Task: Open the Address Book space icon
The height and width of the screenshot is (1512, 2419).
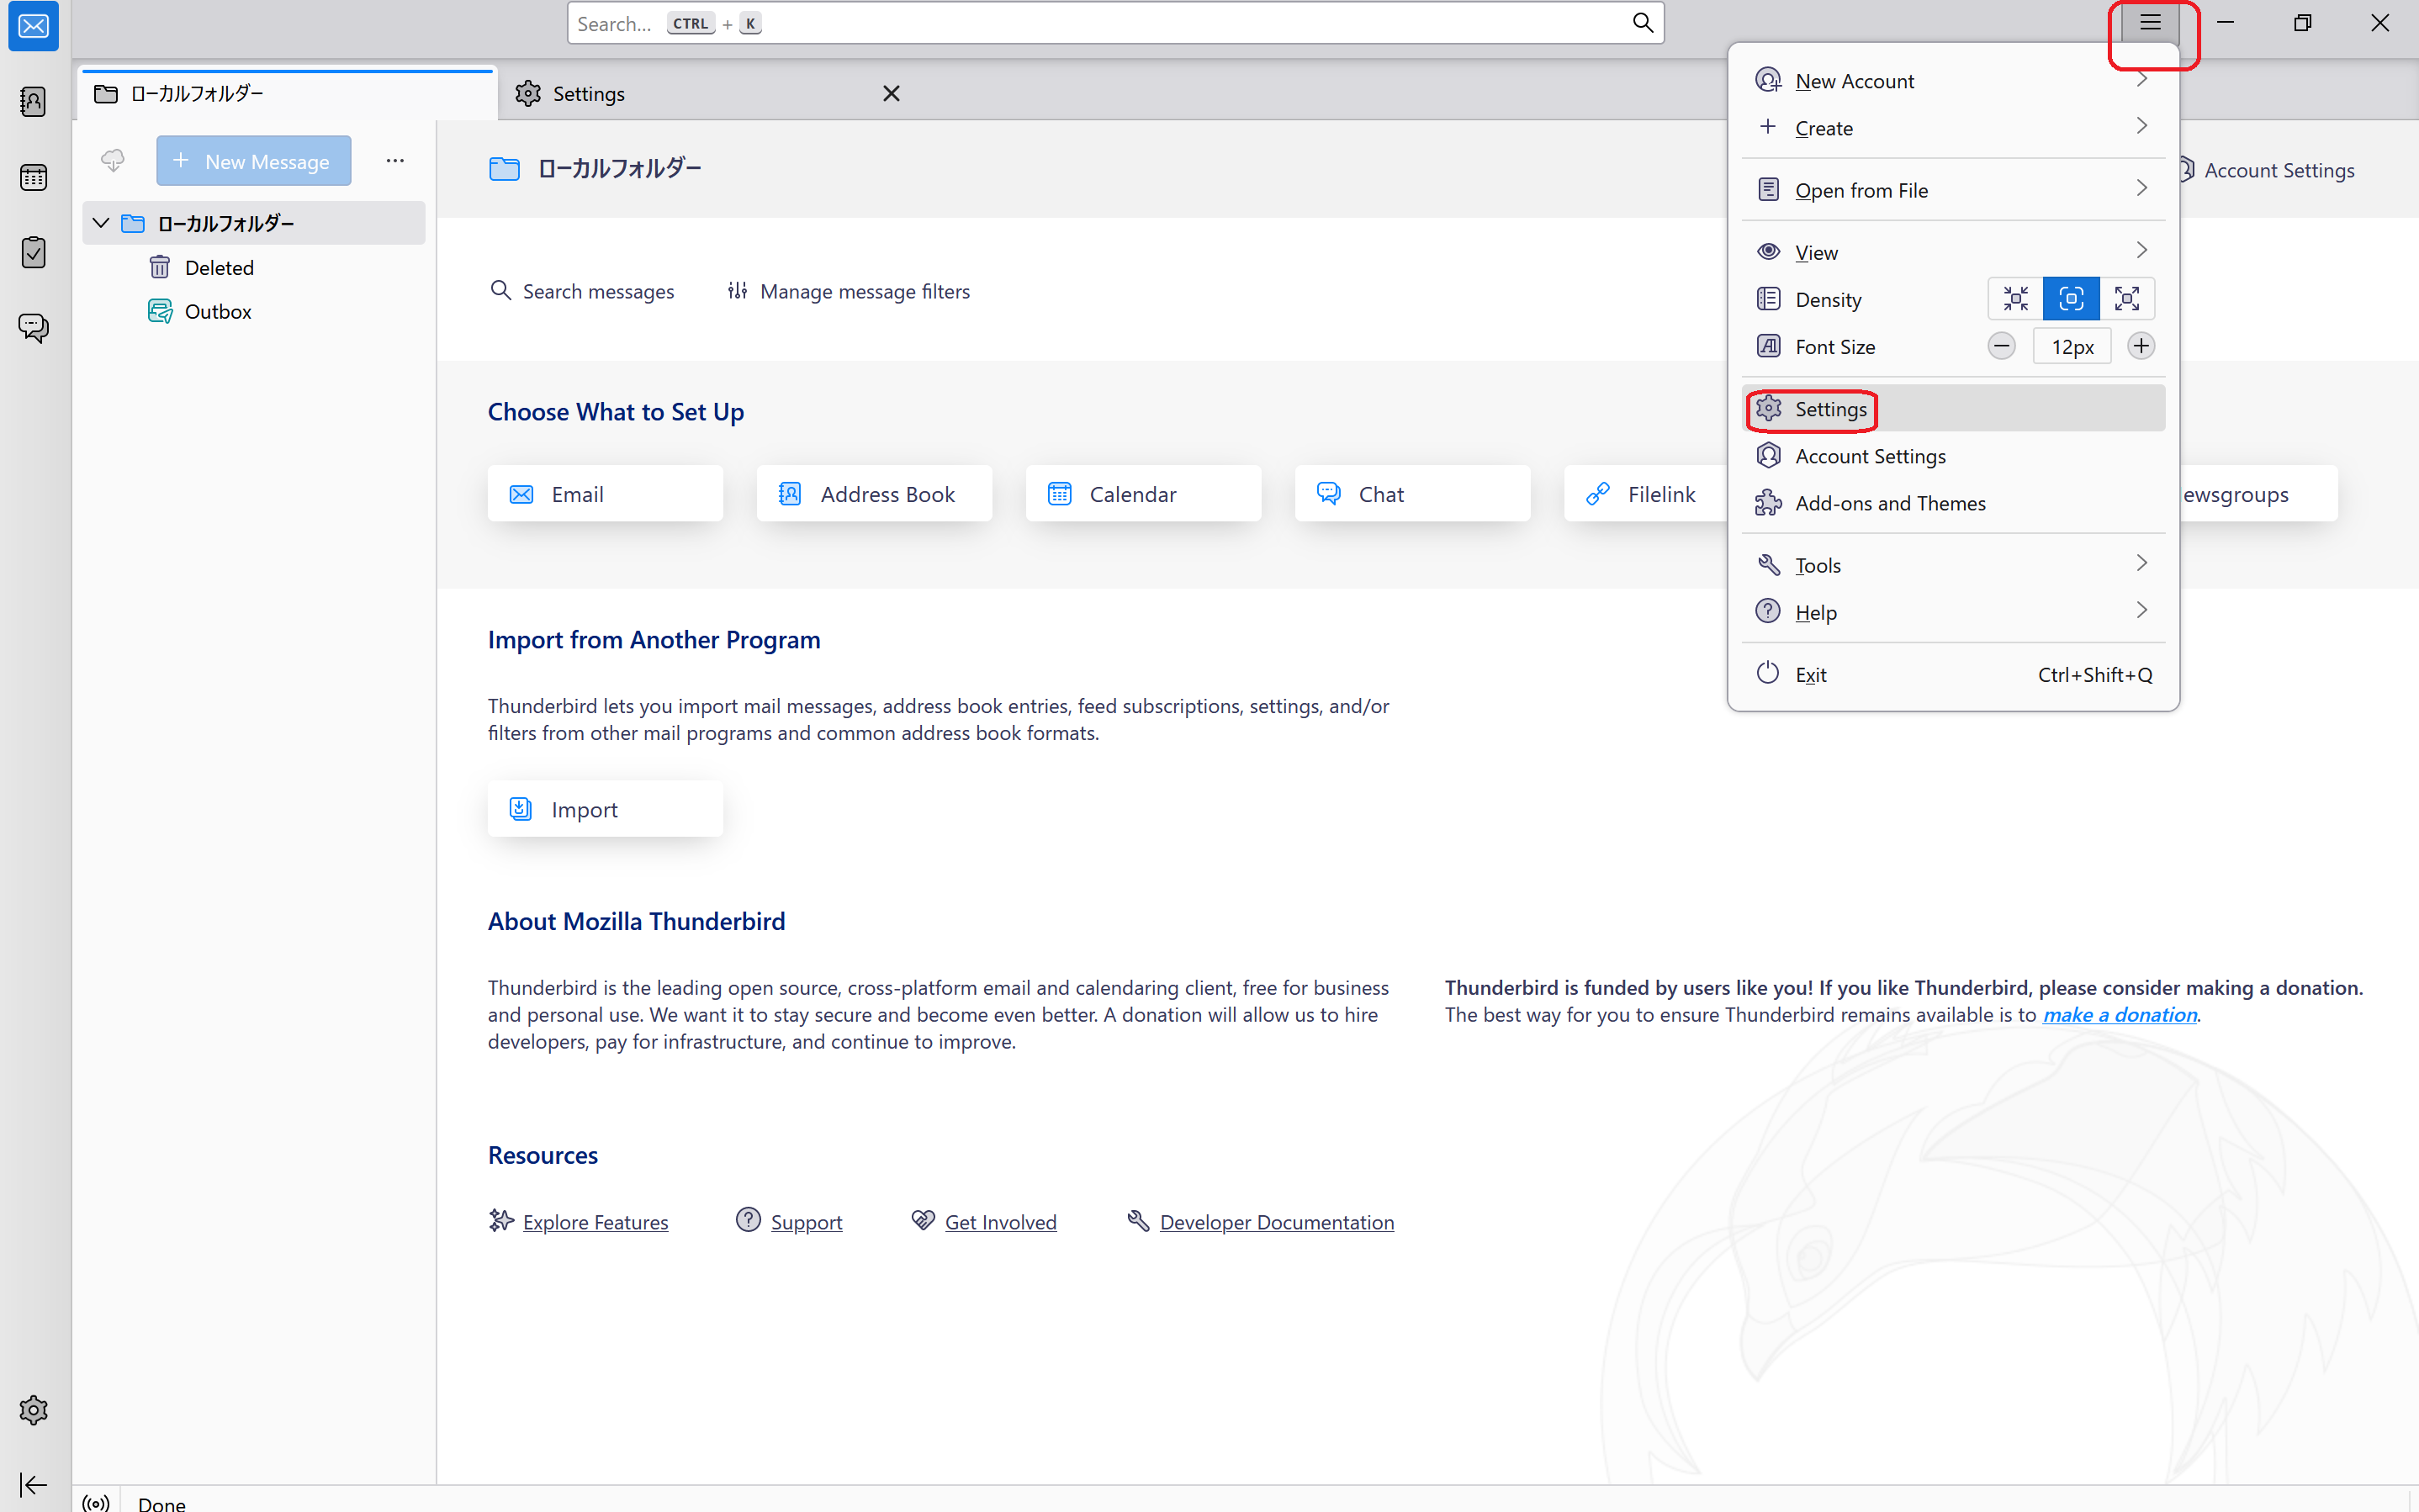Action: (x=33, y=102)
